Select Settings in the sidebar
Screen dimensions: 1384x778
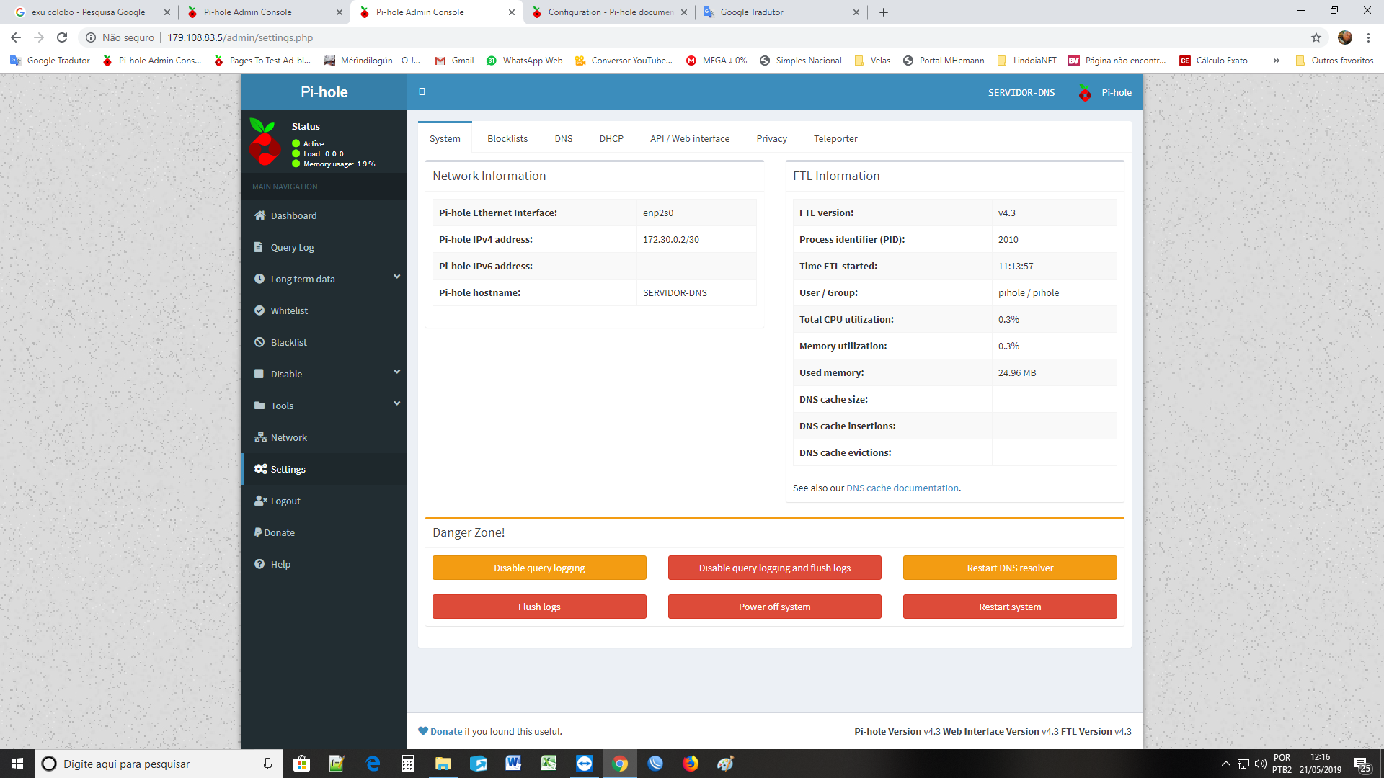tap(324, 469)
